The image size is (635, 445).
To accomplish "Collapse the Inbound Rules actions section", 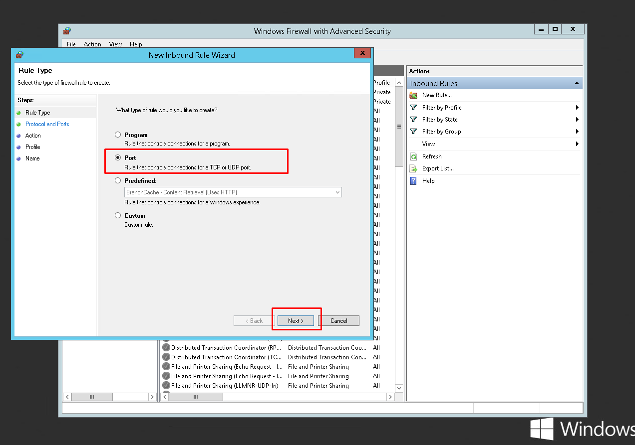I will click(x=577, y=83).
